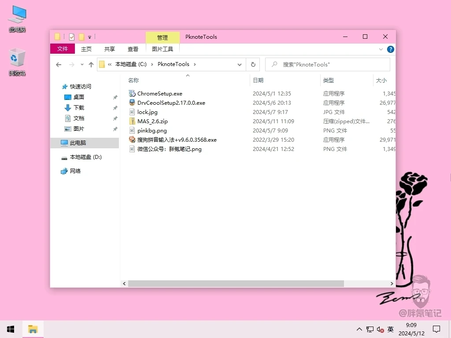Screen dimensions: 451x338
Task: Select ChromeSetup.exe file
Action: [159, 94]
